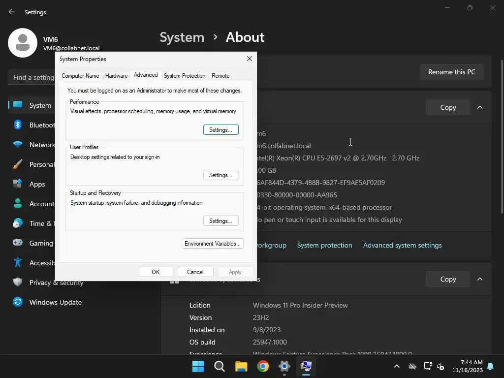Open Startup and Recovery Settings button
504x378 pixels.
[x=221, y=221]
